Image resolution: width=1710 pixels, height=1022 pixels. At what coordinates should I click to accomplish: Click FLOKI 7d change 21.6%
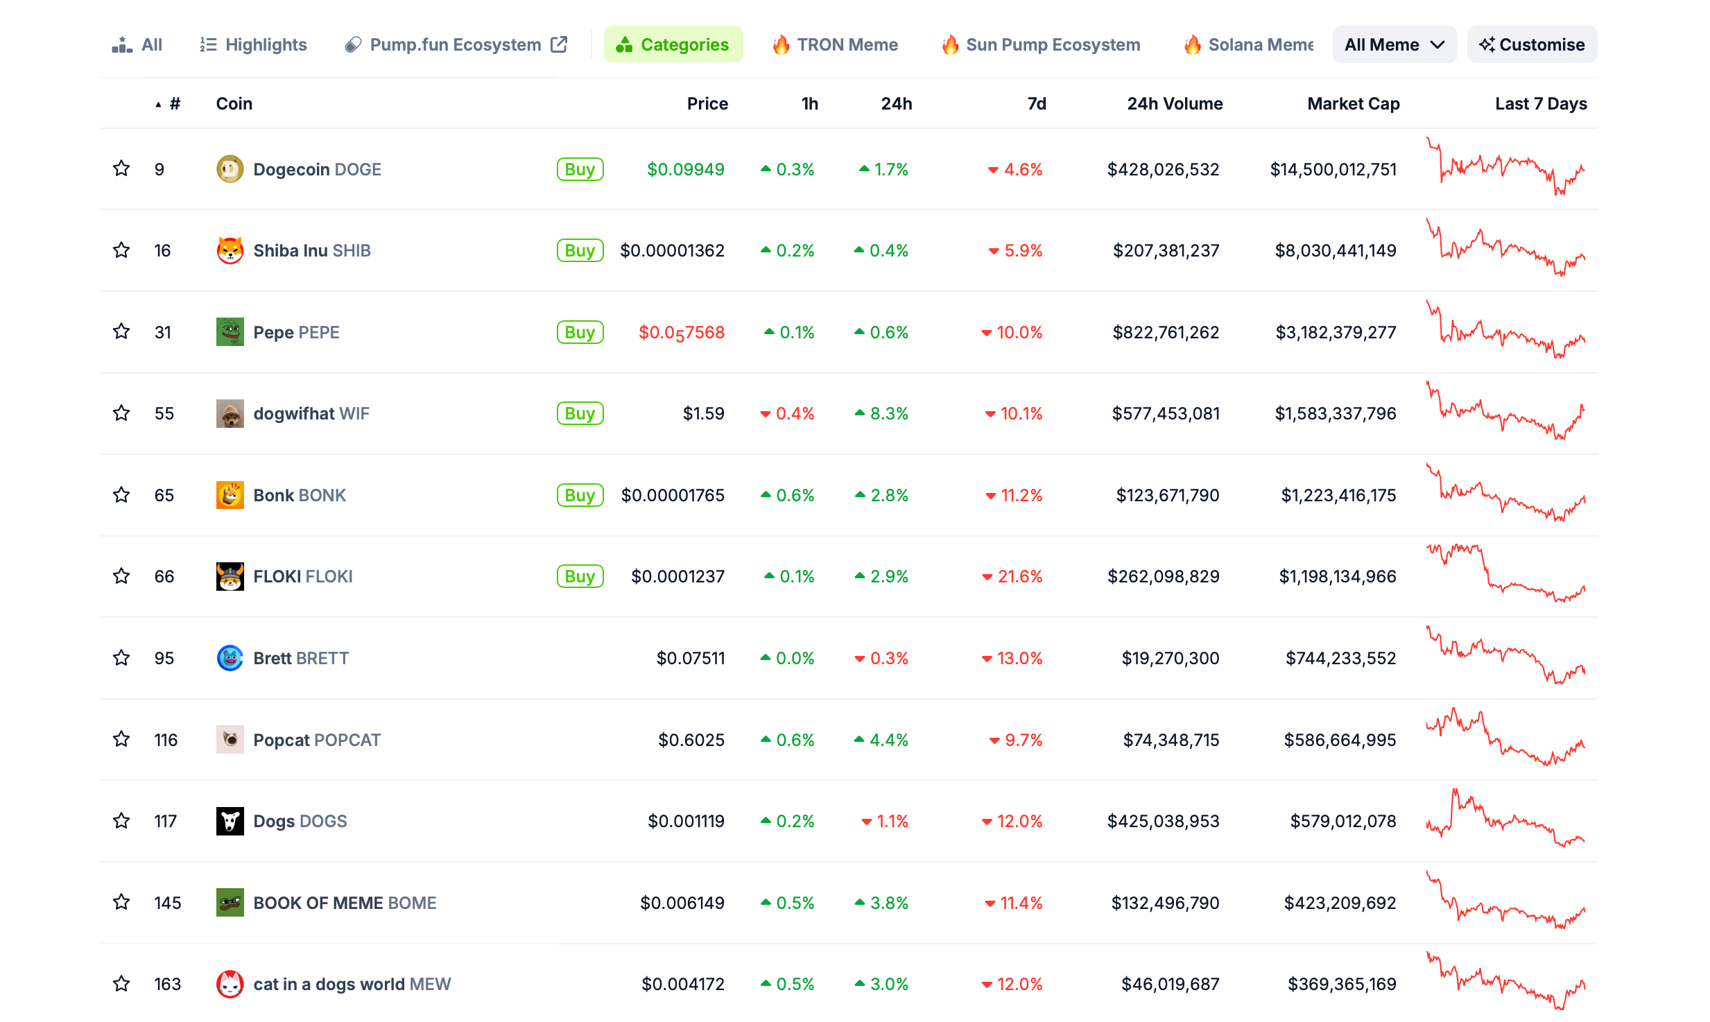pyautogui.click(x=1012, y=576)
